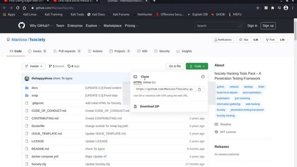Click the Go to file button

click(x=175, y=66)
